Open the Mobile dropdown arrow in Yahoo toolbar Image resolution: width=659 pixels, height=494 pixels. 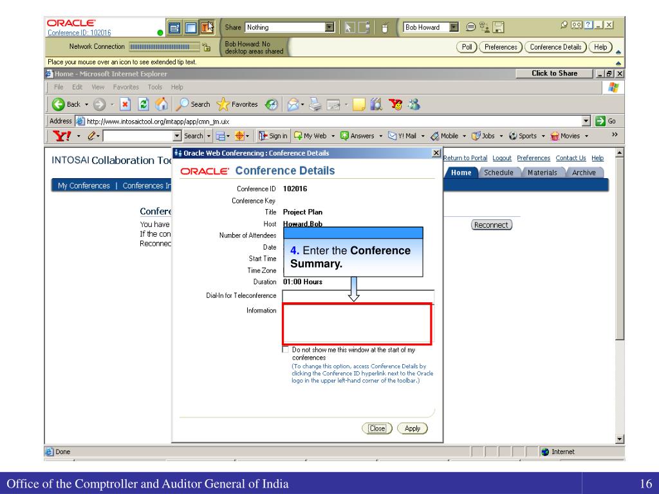465,136
